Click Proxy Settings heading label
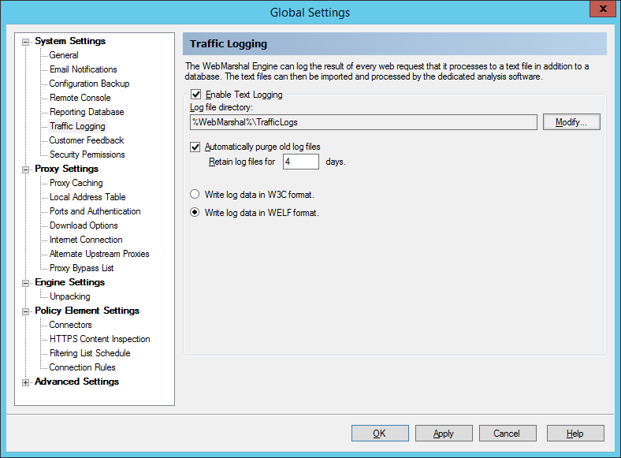 [66, 169]
